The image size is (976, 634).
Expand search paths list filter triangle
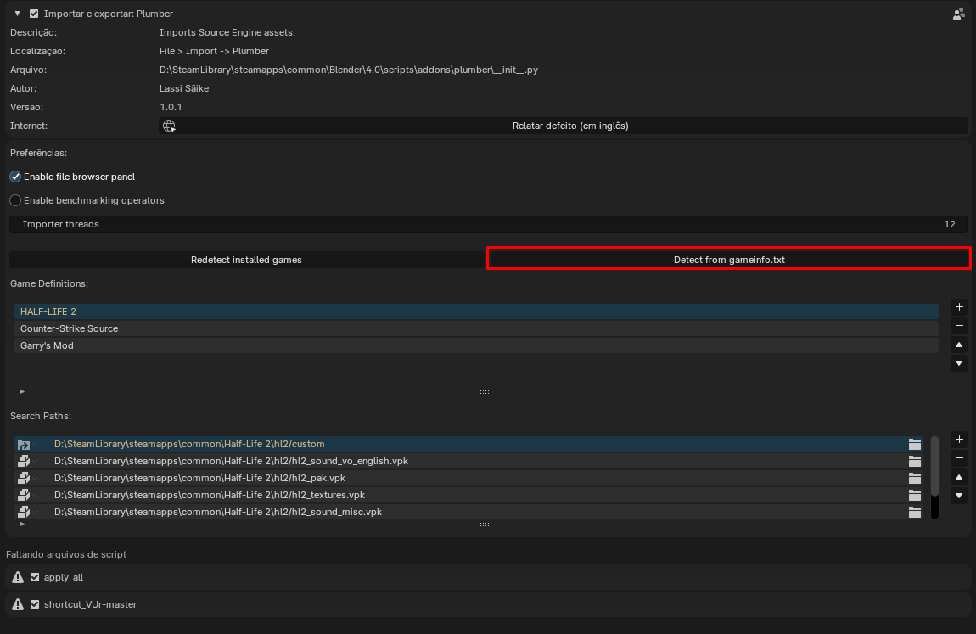pyautogui.click(x=22, y=524)
